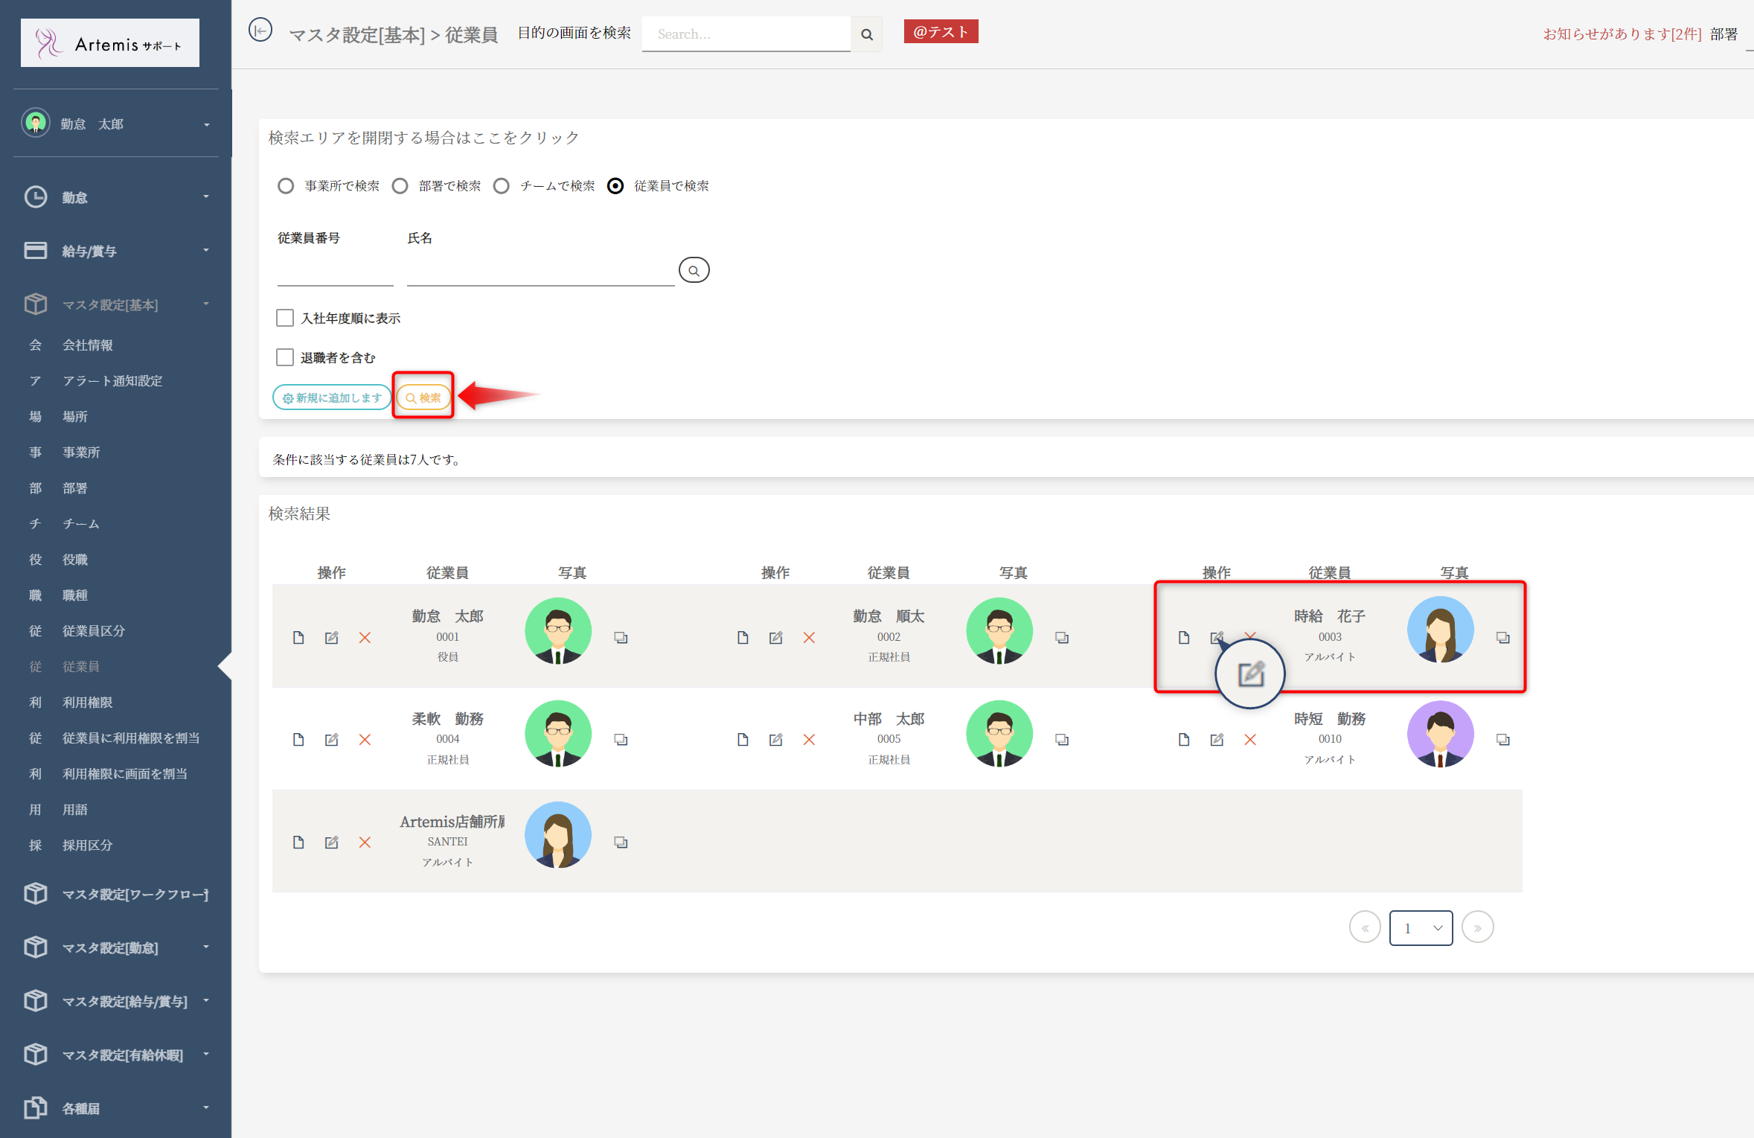The image size is (1754, 1138).
Task: Click edit icon for 勤怠 太郎 row
Action: 331,638
